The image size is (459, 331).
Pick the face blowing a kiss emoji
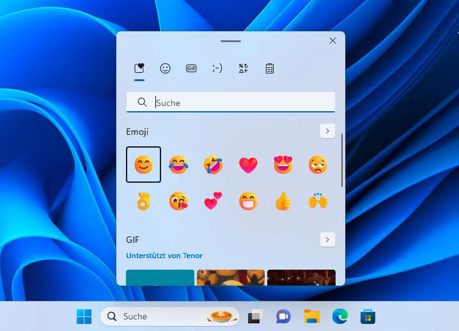pos(178,201)
